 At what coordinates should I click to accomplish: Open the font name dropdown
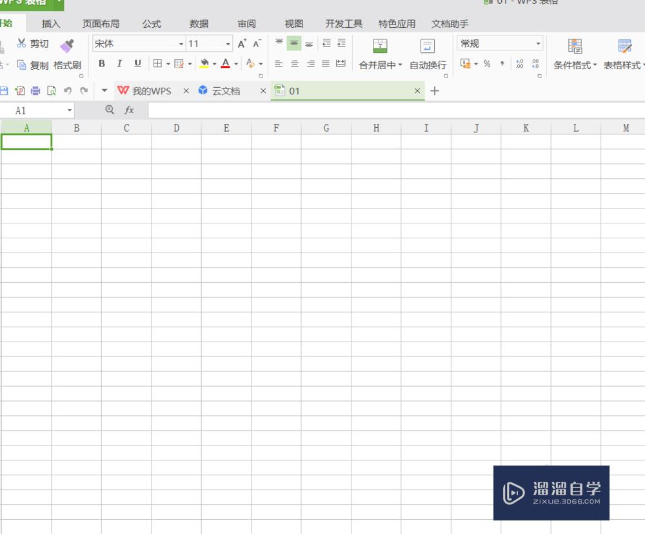181,43
